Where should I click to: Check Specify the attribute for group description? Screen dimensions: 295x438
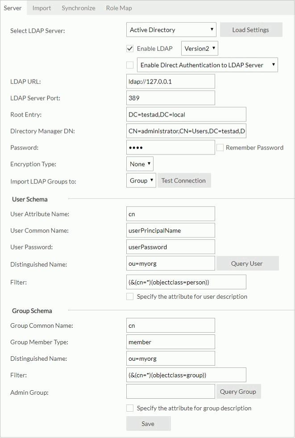130,408
